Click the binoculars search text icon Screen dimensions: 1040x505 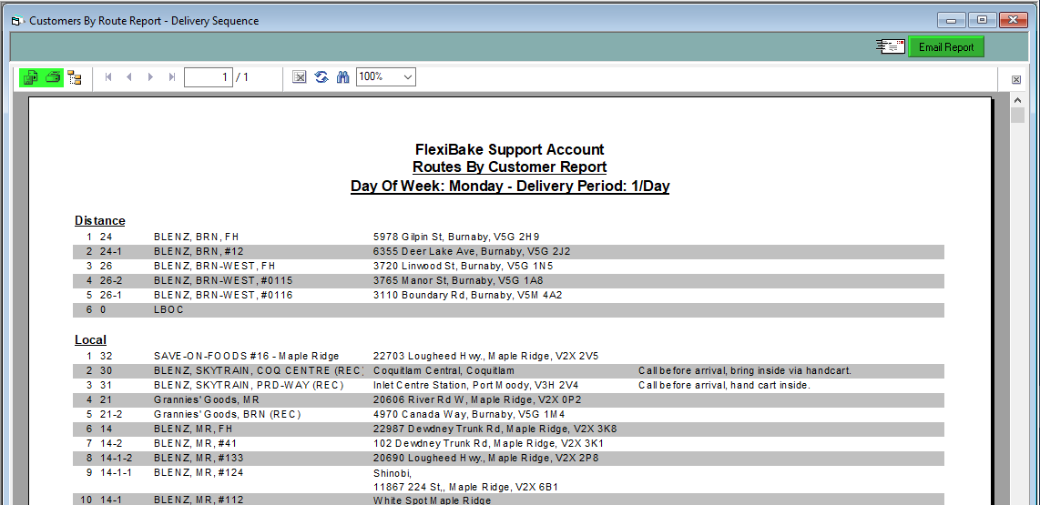pyautogui.click(x=342, y=77)
